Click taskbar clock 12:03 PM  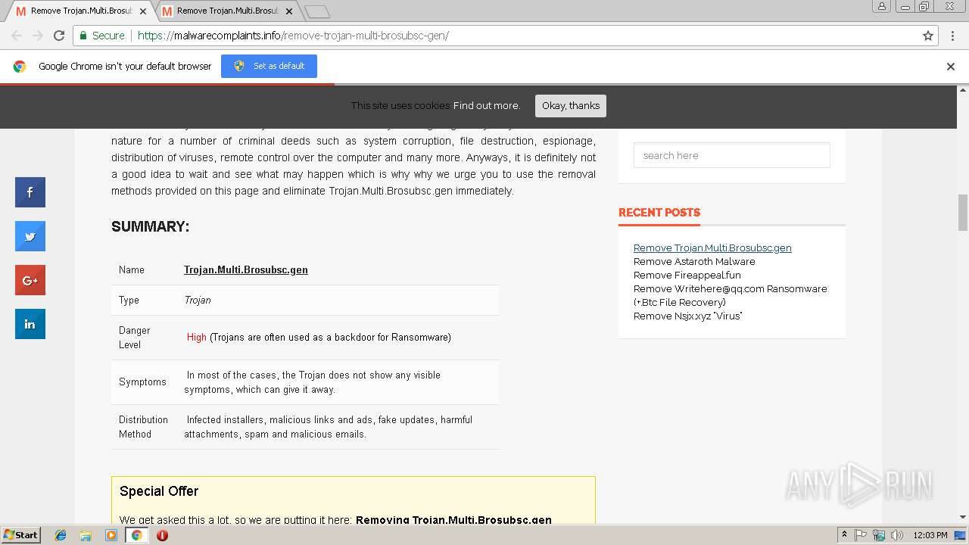pyautogui.click(x=930, y=535)
